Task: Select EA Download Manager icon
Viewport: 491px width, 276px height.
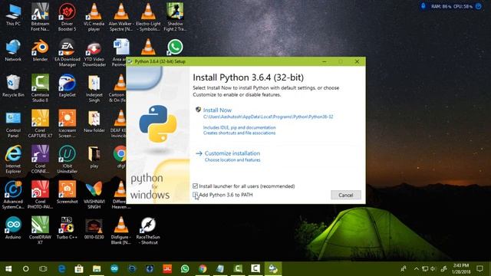Action: [x=67, y=53]
